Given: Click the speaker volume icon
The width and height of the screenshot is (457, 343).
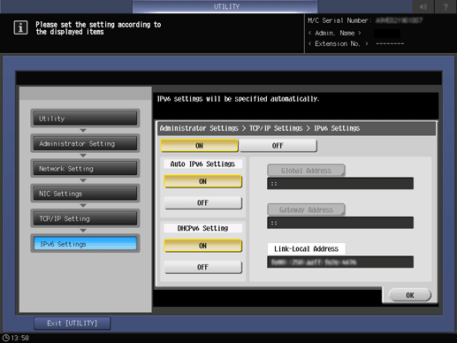Looking at the screenshot, I should [x=423, y=6].
